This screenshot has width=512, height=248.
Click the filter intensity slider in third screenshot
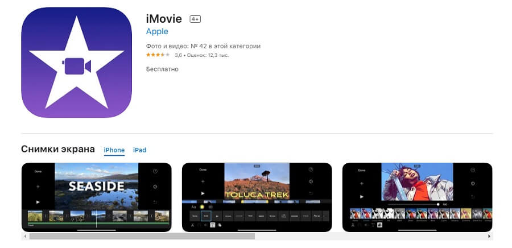click(x=414, y=204)
